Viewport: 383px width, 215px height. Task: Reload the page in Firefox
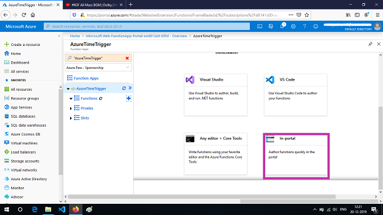tap(24, 15)
